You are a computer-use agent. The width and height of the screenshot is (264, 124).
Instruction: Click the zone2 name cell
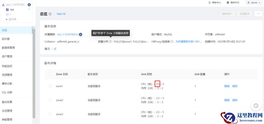pyautogui.click(x=59, y=100)
